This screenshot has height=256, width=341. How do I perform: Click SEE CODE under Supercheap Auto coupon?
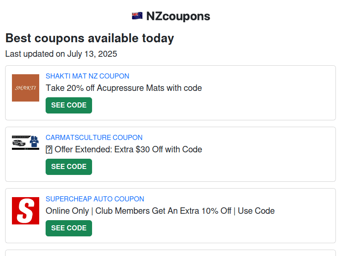pos(69,228)
